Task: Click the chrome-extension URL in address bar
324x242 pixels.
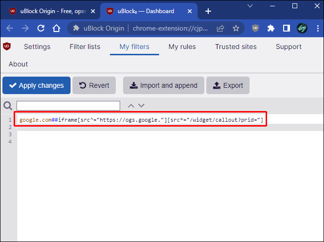Action: (x=170, y=28)
